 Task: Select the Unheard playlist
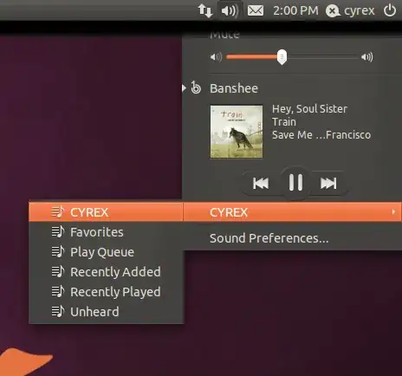point(106,312)
